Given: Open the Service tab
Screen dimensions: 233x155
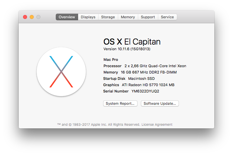Looking at the screenshot, I should coord(167,17).
